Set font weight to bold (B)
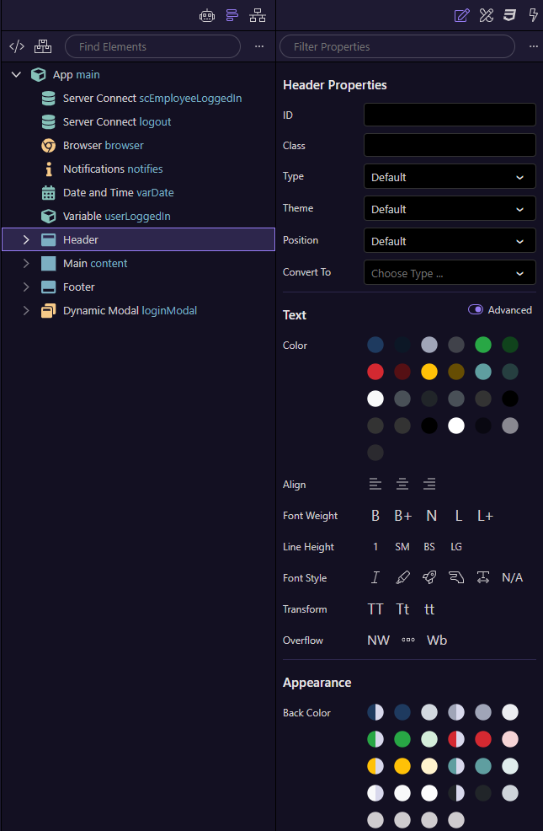The width and height of the screenshot is (543, 831). pos(375,516)
